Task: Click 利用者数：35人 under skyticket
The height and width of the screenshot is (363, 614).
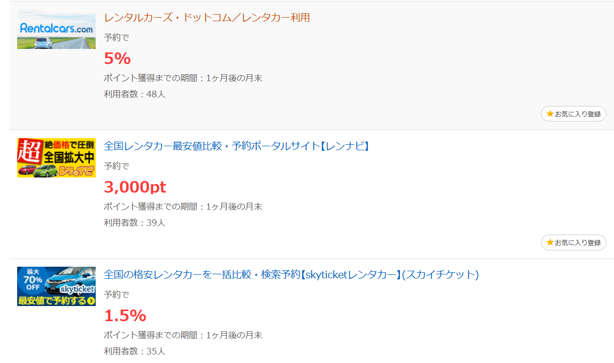Action: (134, 351)
